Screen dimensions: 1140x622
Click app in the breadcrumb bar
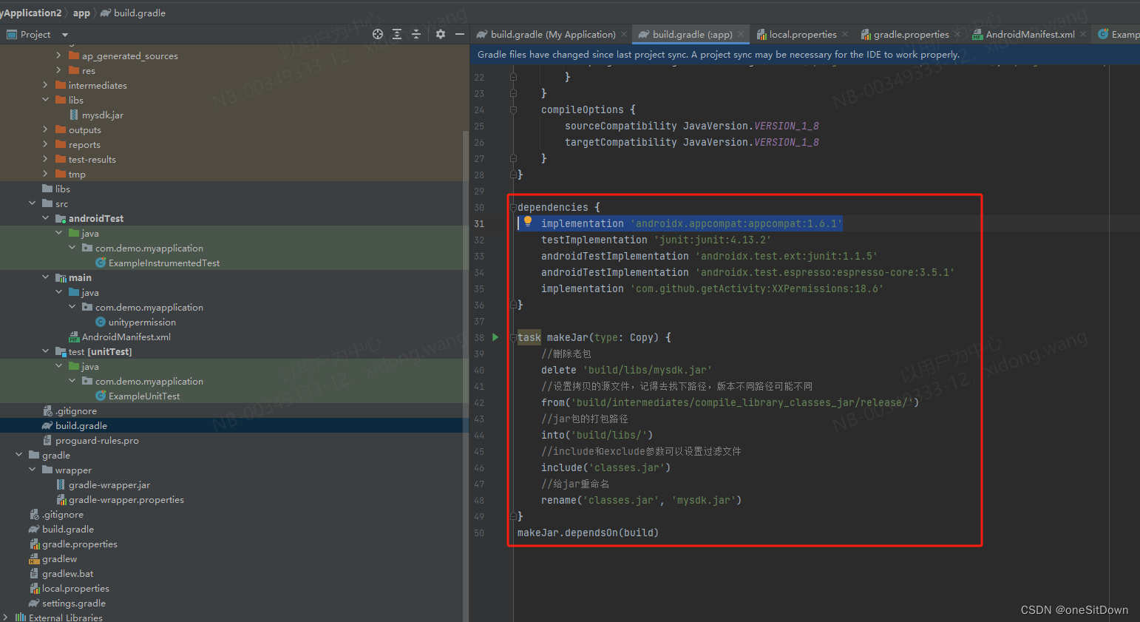[81, 12]
